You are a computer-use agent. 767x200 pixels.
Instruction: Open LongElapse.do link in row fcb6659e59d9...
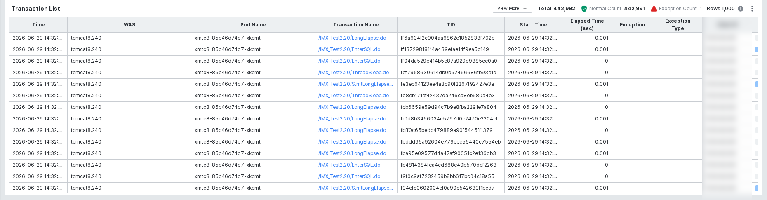352,107
